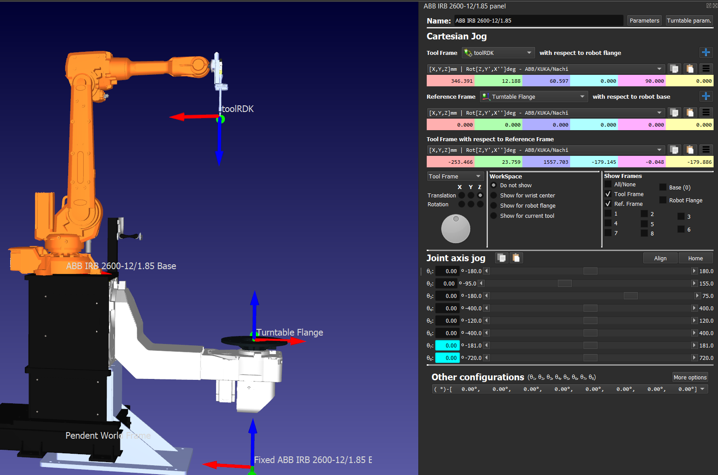Viewport: 718px width, 475px height.
Task: Click the plus icon beside Tool Frame row
Action: tap(706, 53)
